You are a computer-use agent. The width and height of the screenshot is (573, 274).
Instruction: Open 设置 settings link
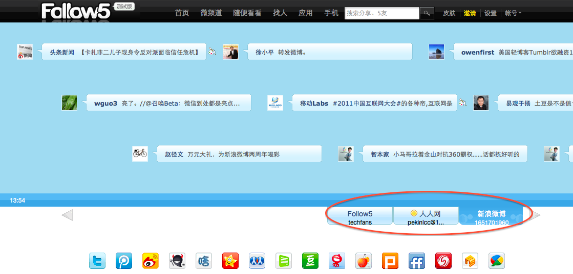point(491,13)
